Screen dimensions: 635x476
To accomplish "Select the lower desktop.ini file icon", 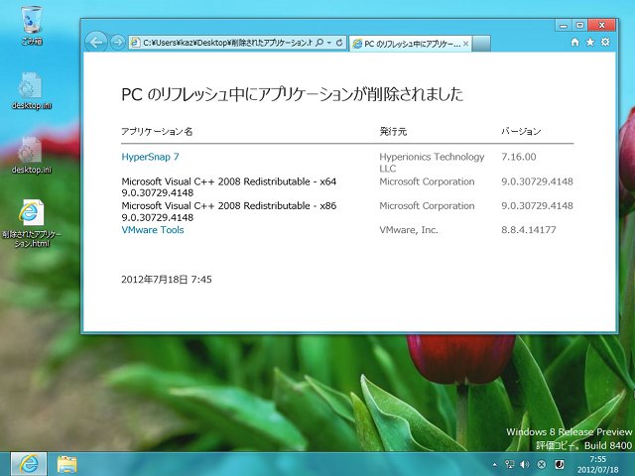I will (32, 156).
